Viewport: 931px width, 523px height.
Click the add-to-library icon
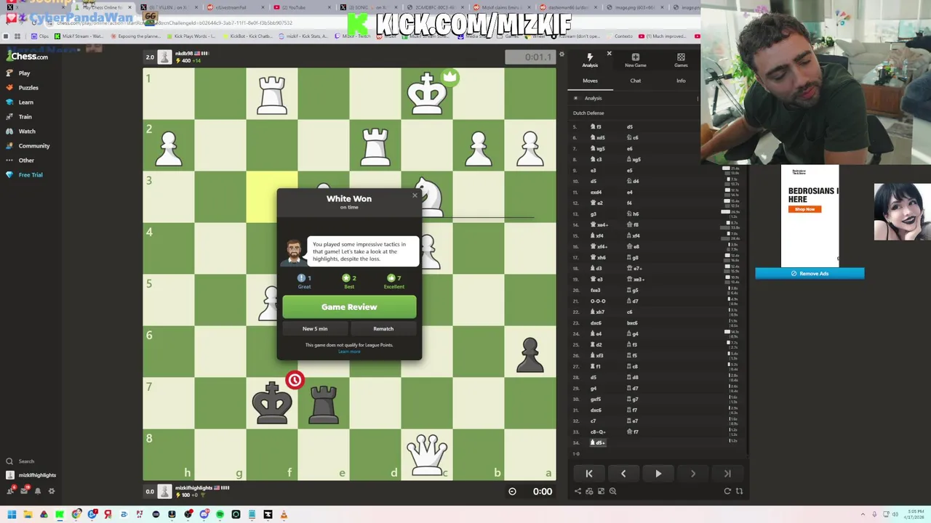(x=589, y=491)
